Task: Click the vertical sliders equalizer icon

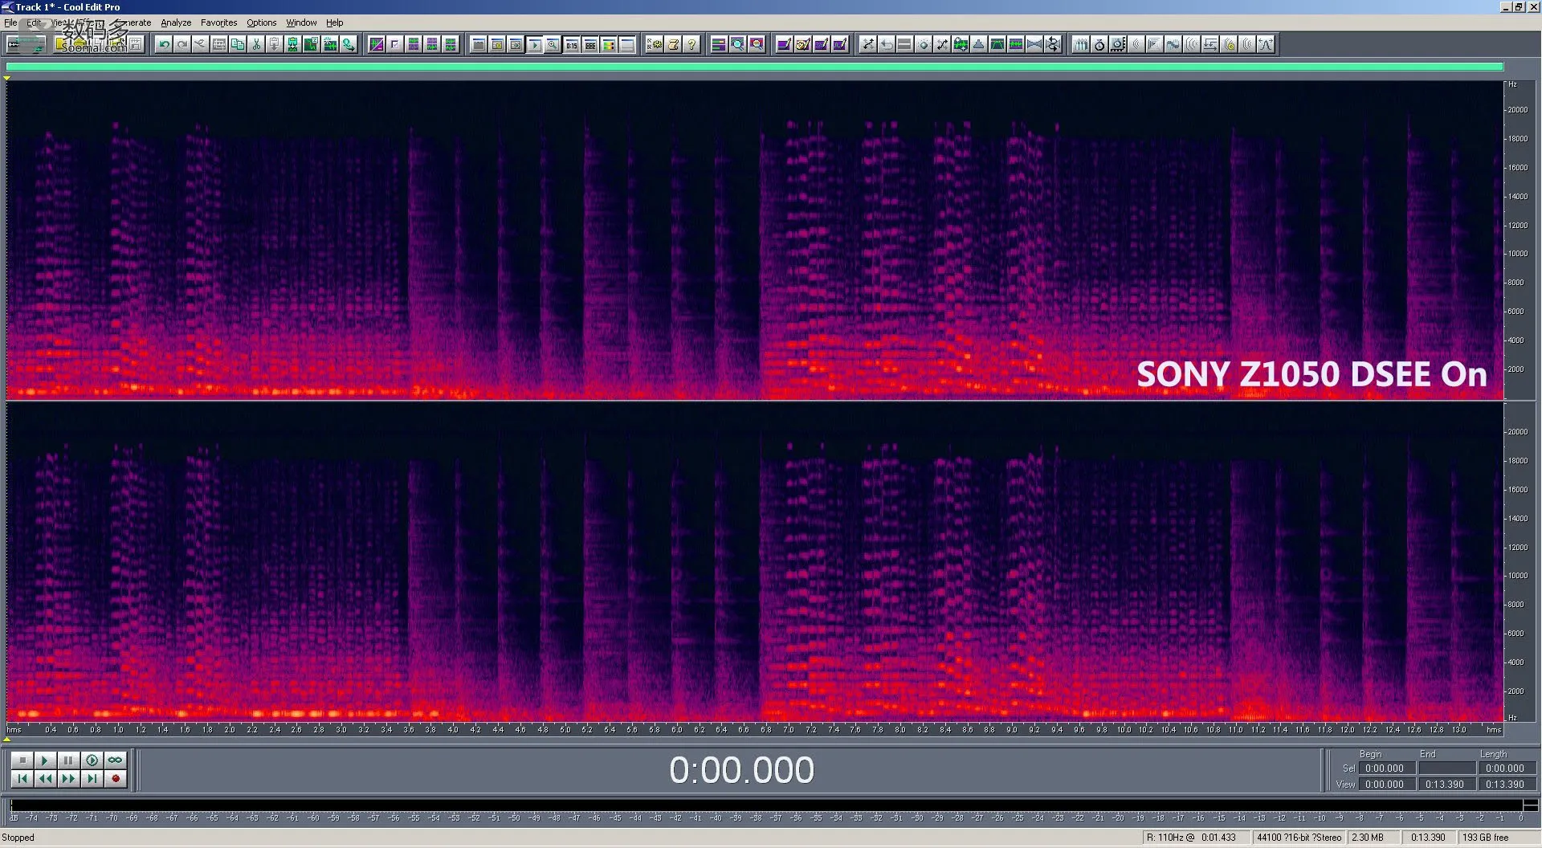Action: click(x=1081, y=44)
